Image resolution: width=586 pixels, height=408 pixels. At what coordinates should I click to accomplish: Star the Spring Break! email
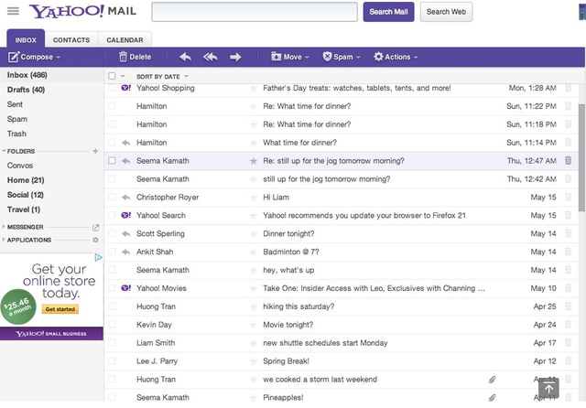[254, 361]
